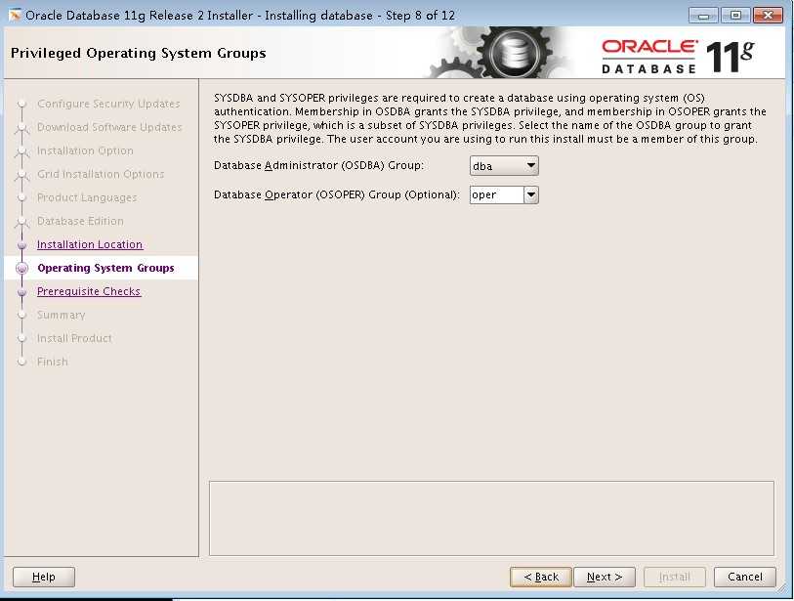This screenshot has width=794, height=601.
Task: Click the installer icon in title bar
Action: (x=15, y=15)
